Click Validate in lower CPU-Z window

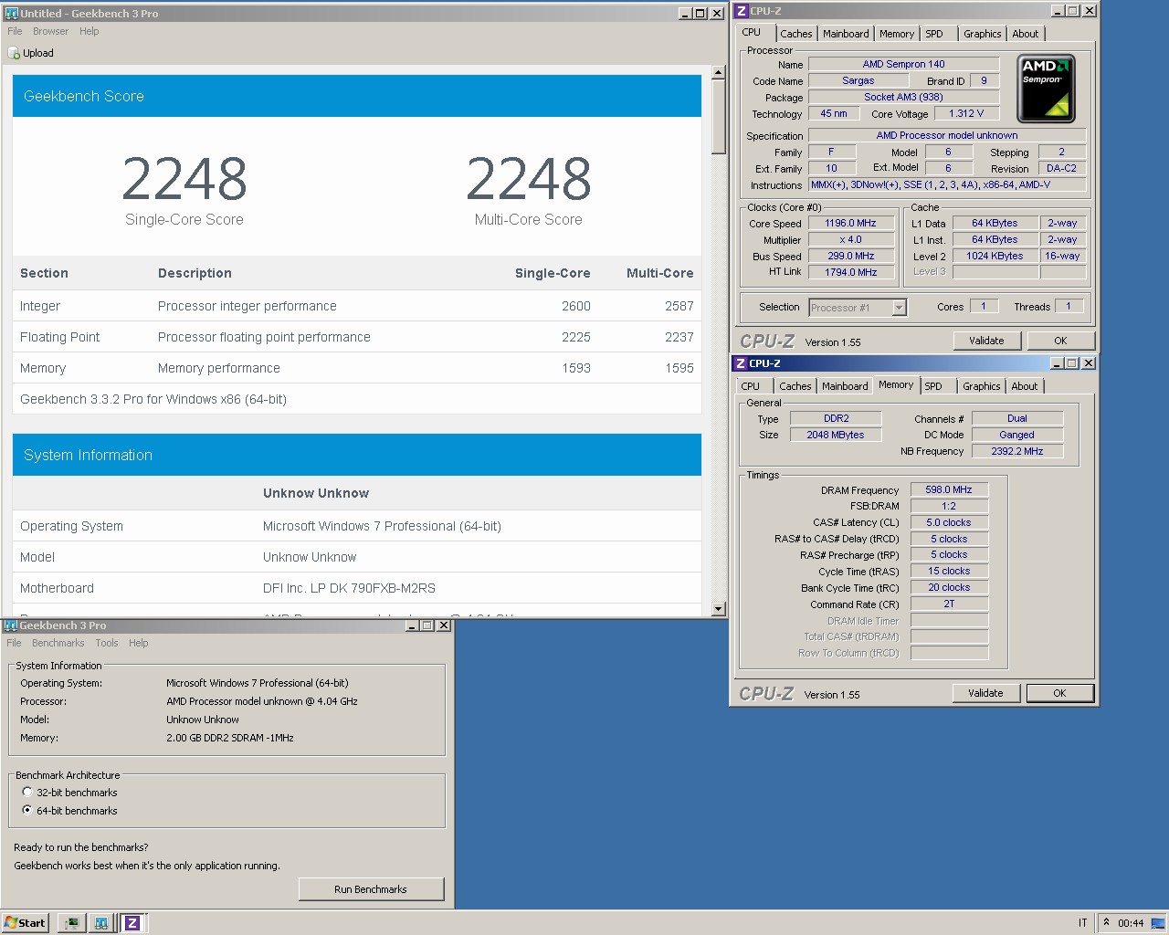coord(985,693)
